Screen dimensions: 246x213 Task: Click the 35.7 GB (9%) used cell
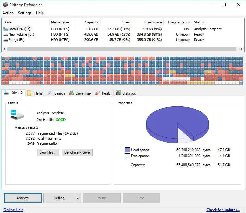point(120,40)
